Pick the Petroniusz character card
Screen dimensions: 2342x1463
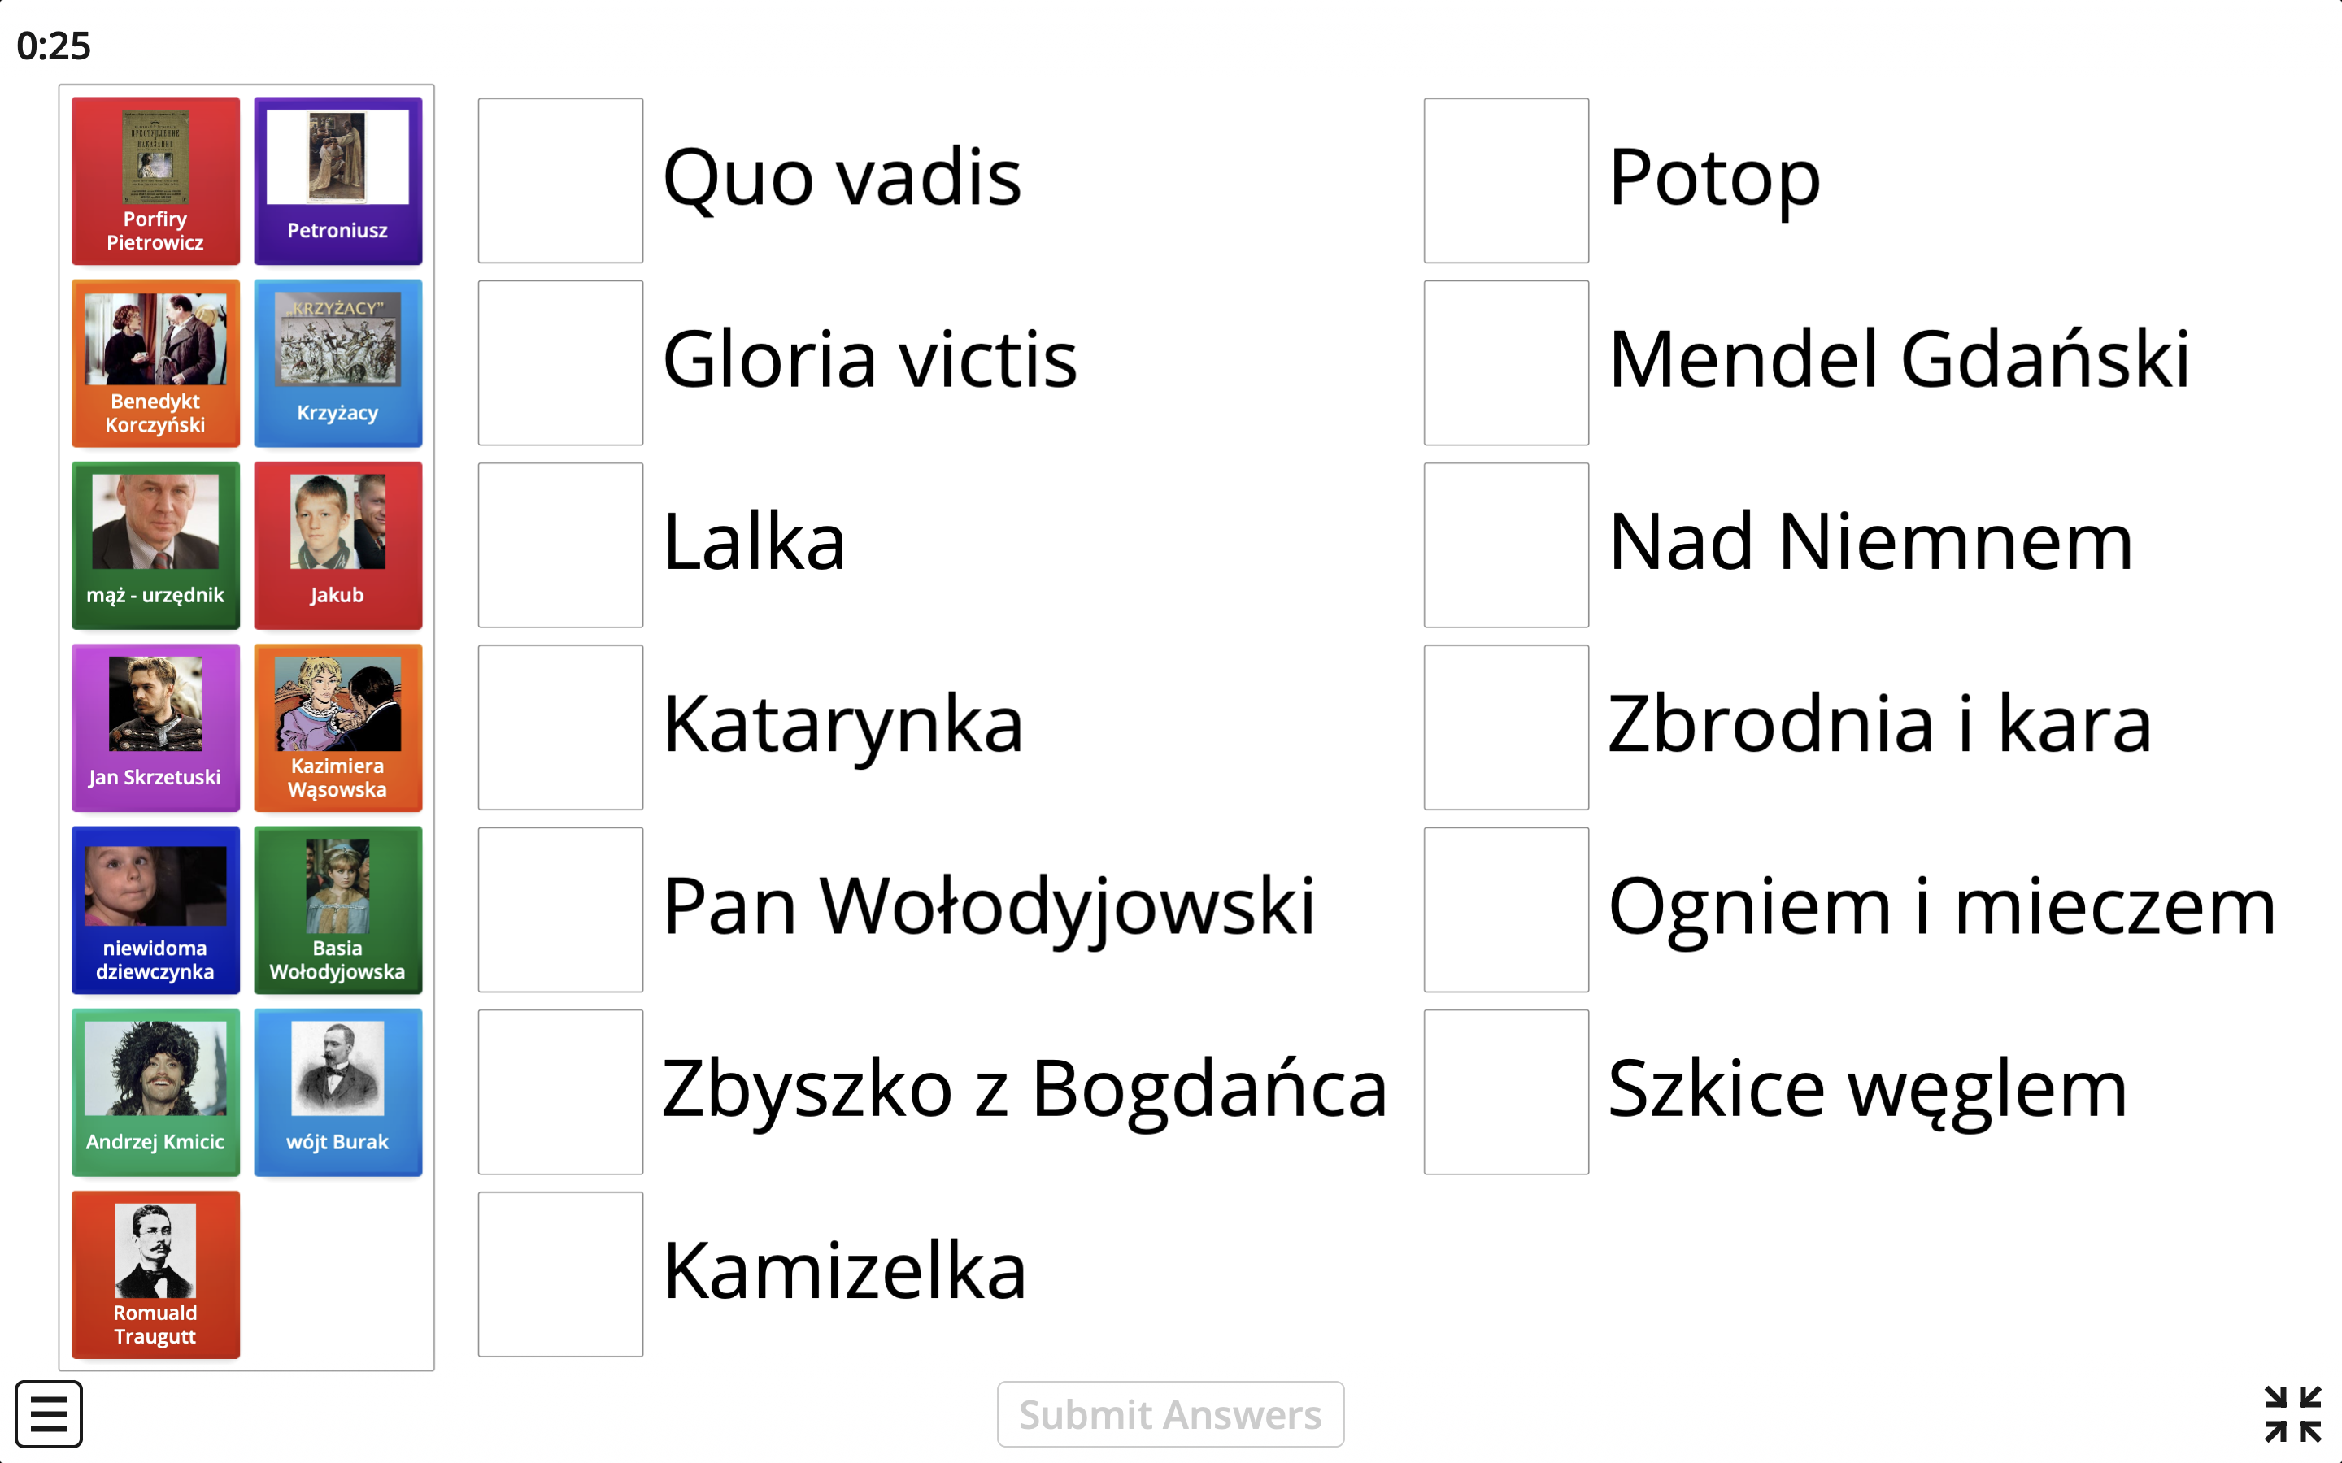337,181
